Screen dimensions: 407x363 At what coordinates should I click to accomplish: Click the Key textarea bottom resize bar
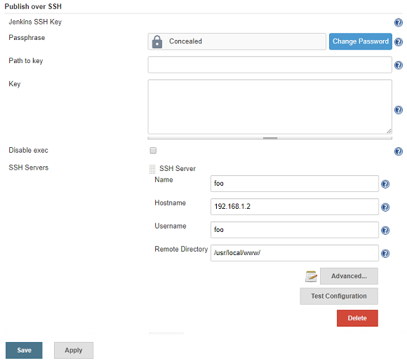[269, 138]
